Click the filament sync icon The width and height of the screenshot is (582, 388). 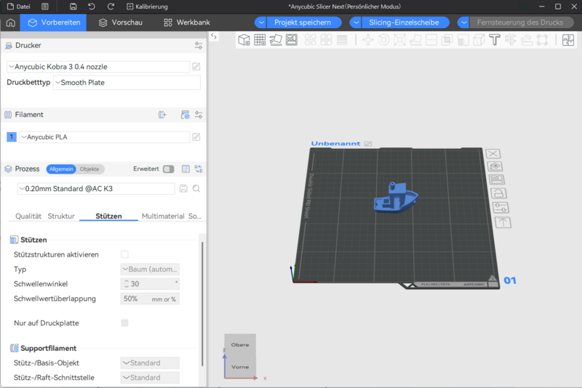186,115
